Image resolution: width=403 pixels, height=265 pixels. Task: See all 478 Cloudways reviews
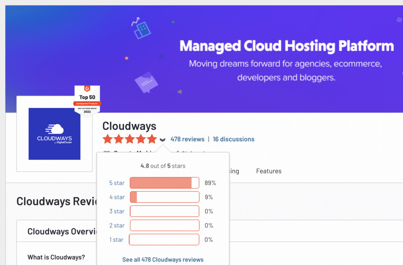pos(163,259)
